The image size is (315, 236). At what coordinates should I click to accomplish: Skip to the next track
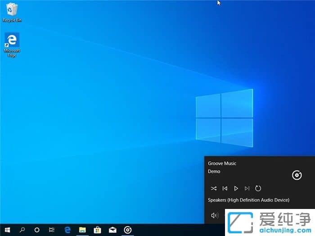point(247,188)
